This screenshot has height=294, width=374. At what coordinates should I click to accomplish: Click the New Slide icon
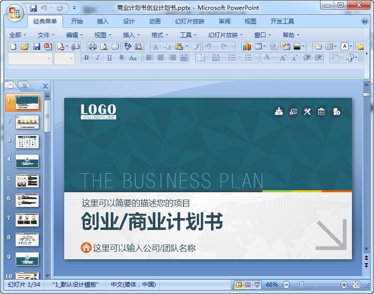318,46
